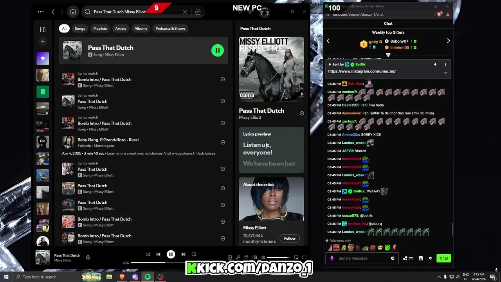This screenshot has width=501, height=282.
Task: Open Spotify from the taskbar
Action: pyautogui.click(x=148, y=277)
